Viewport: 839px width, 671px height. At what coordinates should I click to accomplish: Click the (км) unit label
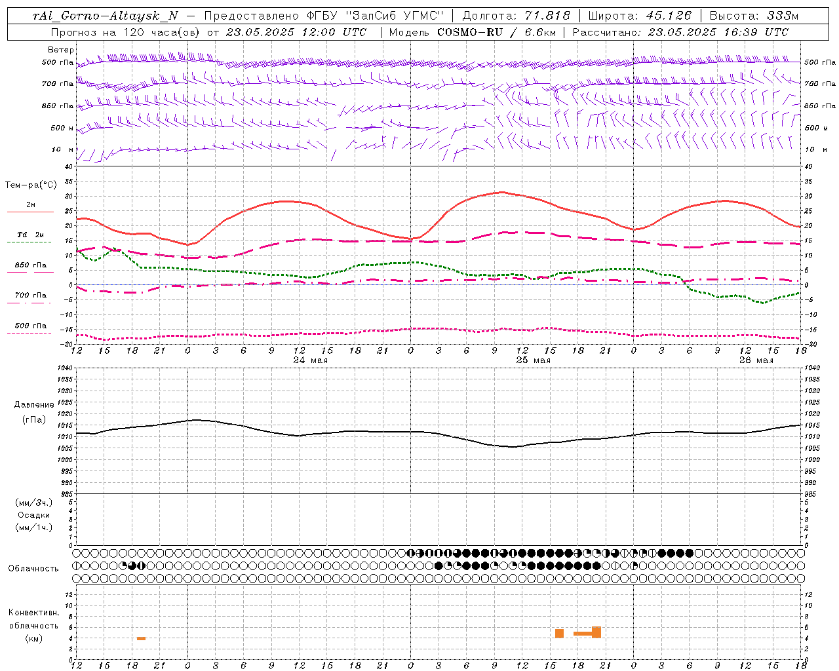point(33,638)
